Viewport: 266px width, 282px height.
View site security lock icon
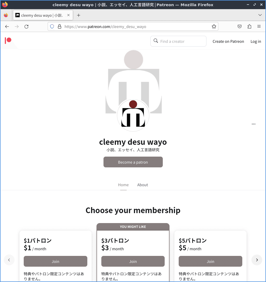pos(60,27)
